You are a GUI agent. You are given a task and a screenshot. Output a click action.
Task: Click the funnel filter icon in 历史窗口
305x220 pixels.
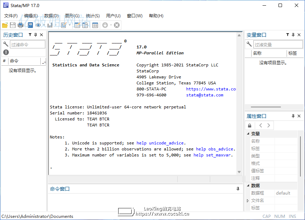[30, 35]
